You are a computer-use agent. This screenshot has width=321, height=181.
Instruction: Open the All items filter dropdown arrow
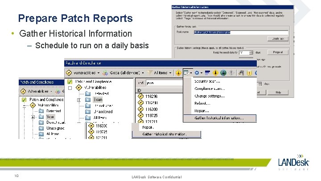[x=170, y=73]
